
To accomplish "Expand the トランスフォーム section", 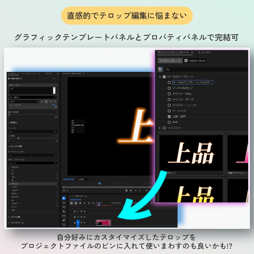I will [x=8, y=223].
